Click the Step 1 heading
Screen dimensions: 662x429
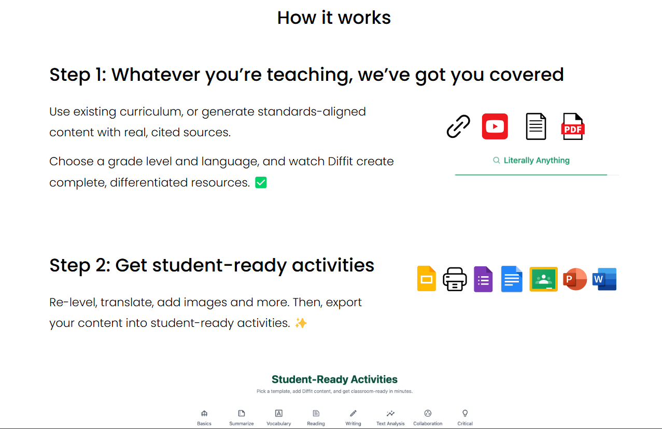click(x=306, y=75)
